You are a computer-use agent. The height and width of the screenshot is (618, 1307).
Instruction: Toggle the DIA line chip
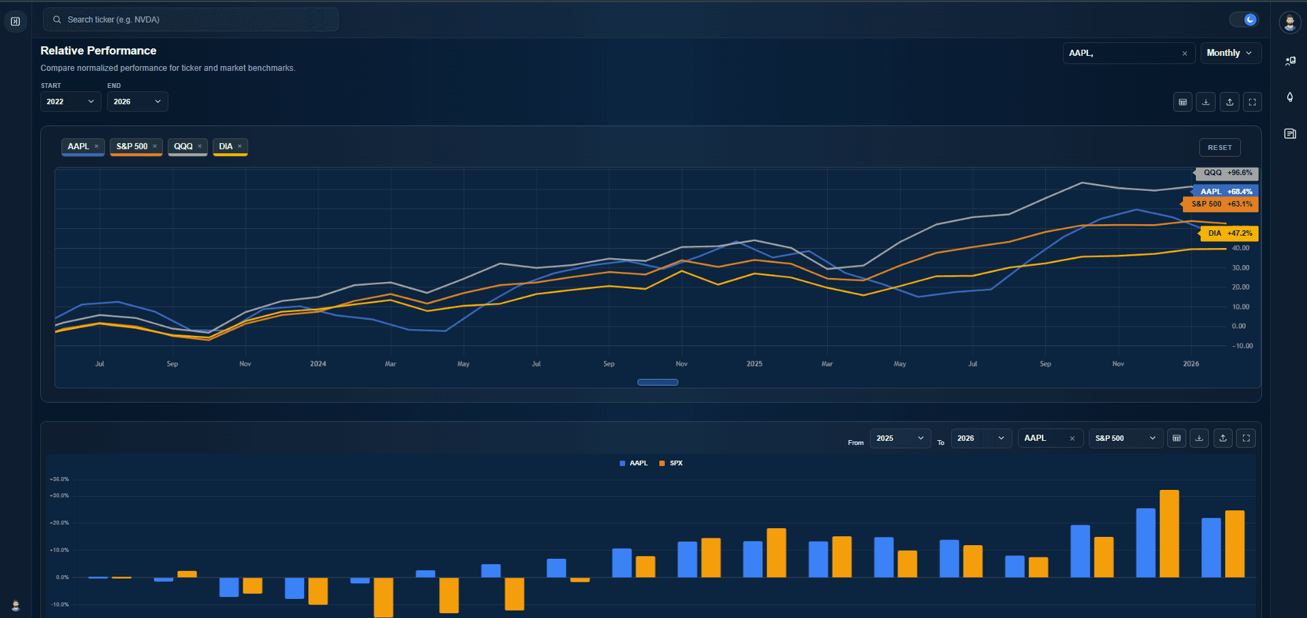coord(226,146)
